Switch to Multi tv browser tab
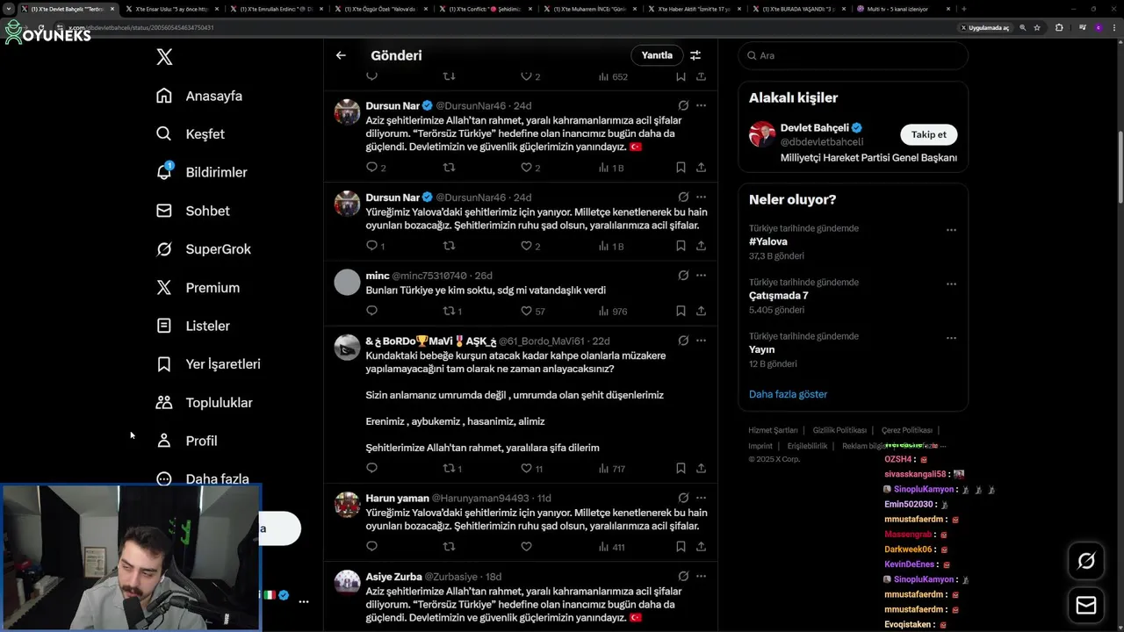Screen dimensions: 1124x632 click(x=903, y=9)
